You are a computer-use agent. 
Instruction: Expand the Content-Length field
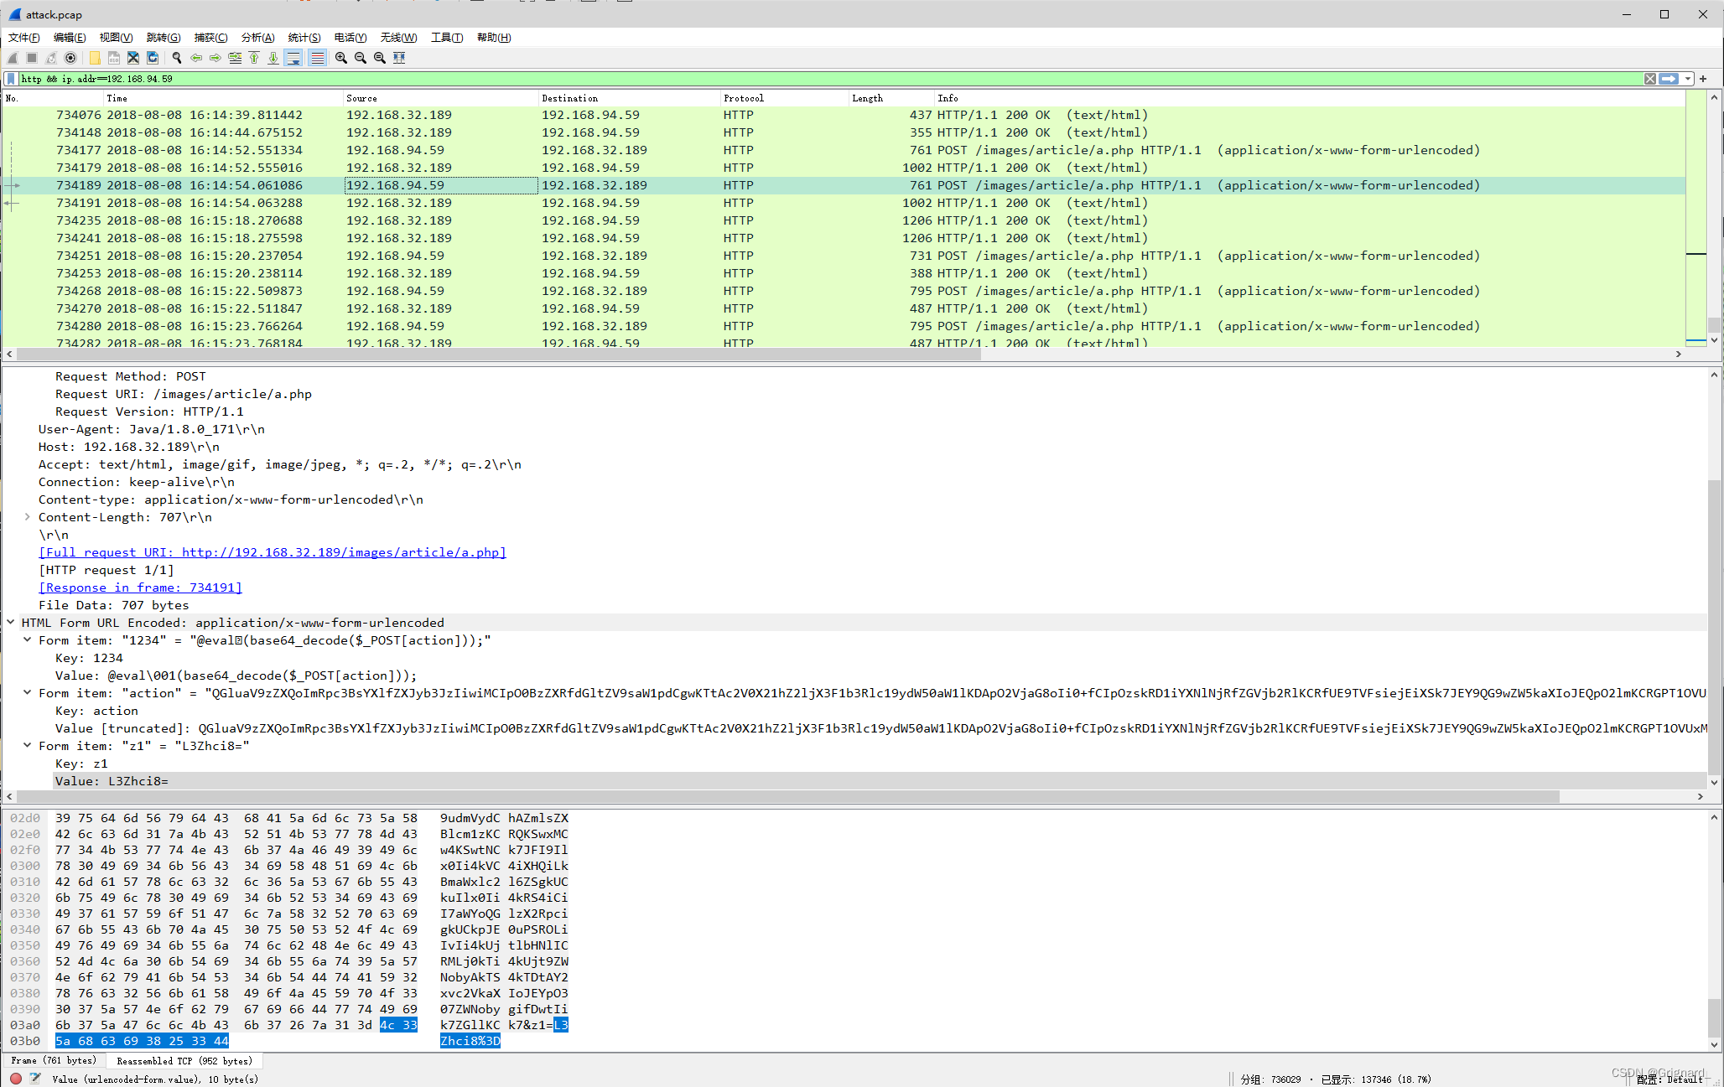tap(28, 517)
